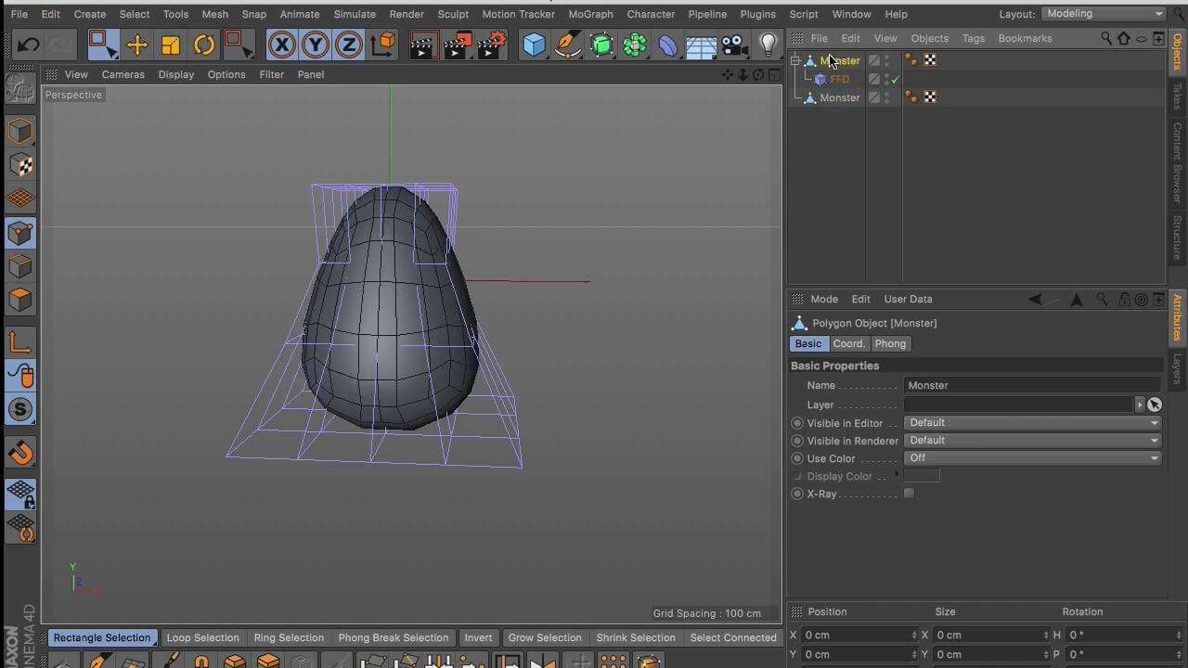Switch to Points mode in the left palette
Screen dimensions: 1188x668
(20, 235)
